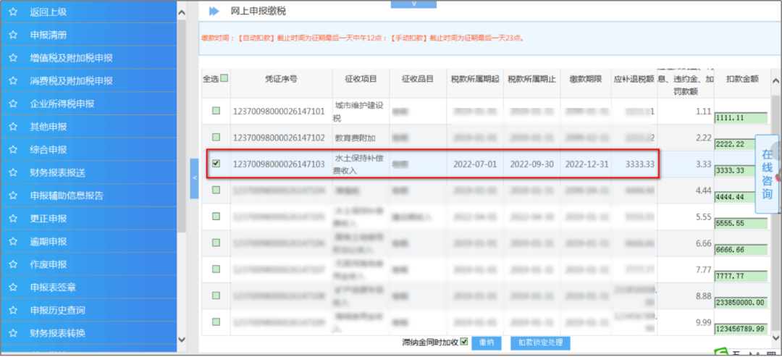Check the row with amount 7777.77
This screenshot has width=782, height=357.
[x=216, y=269]
